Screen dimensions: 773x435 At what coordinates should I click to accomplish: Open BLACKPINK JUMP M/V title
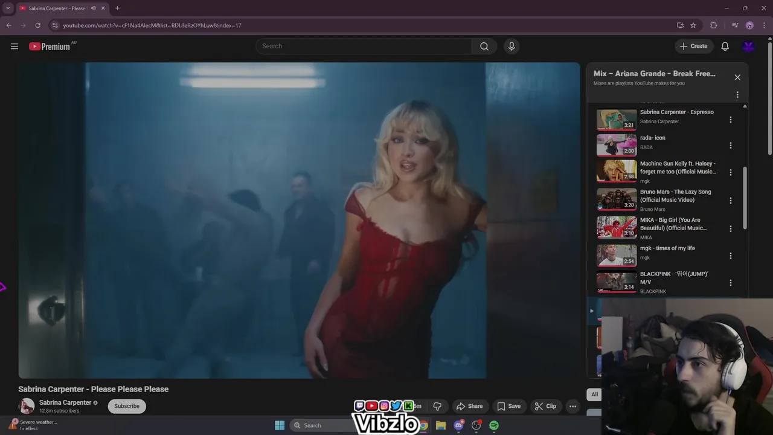pos(674,278)
